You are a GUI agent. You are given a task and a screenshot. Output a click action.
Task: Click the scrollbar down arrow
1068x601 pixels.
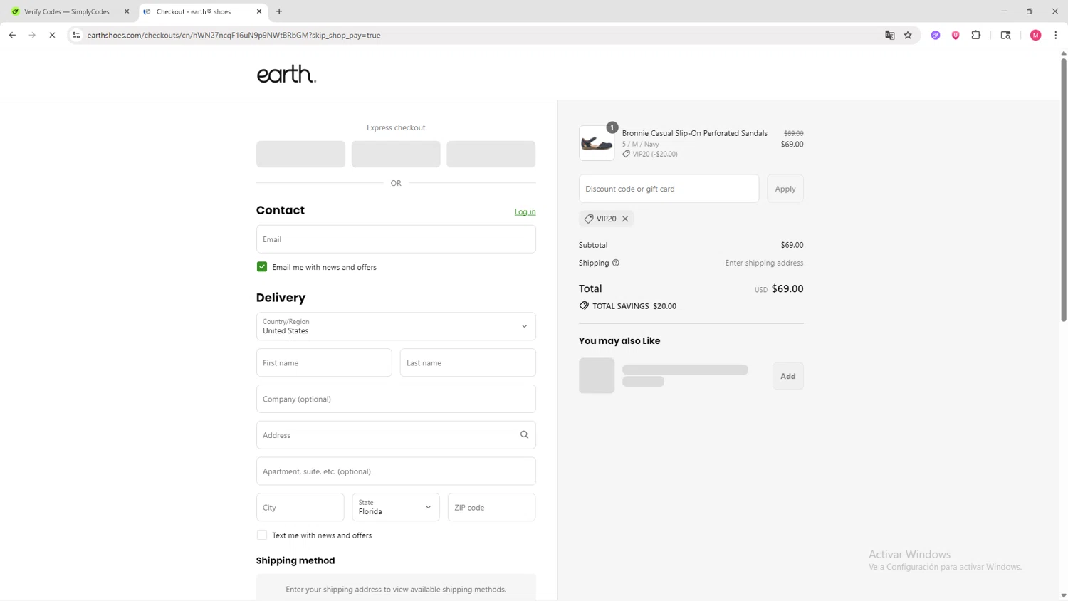[x=1064, y=595]
